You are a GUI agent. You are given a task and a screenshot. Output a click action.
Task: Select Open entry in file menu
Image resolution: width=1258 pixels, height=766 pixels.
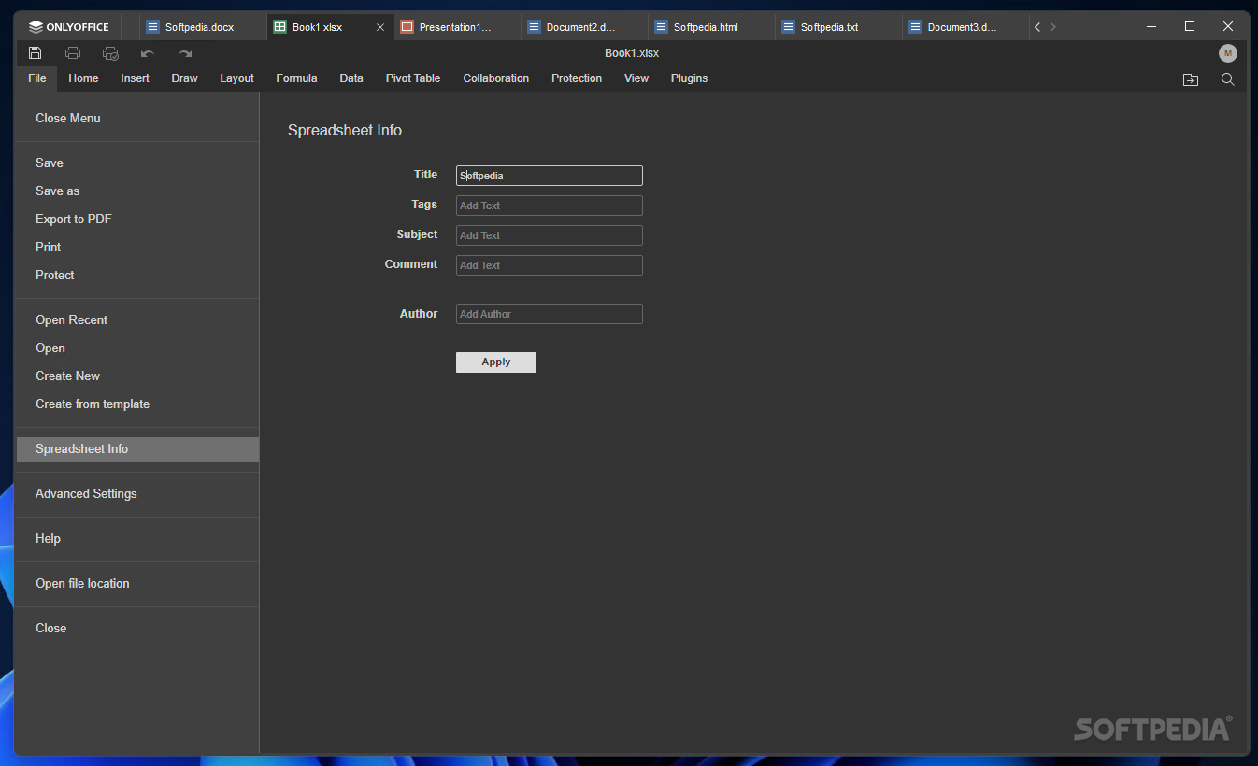[137, 348]
